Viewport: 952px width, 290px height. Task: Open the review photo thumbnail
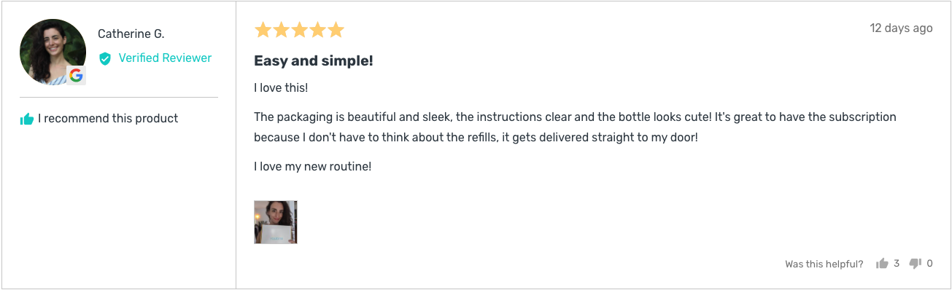click(x=276, y=222)
